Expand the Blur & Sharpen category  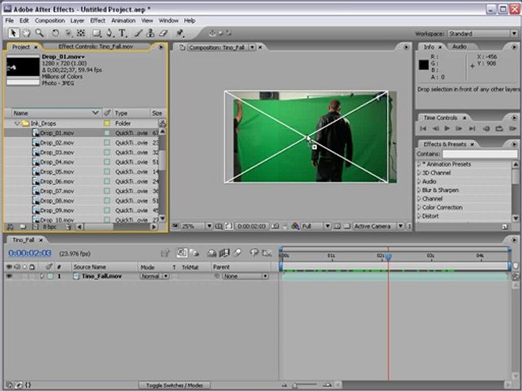point(419,190)
